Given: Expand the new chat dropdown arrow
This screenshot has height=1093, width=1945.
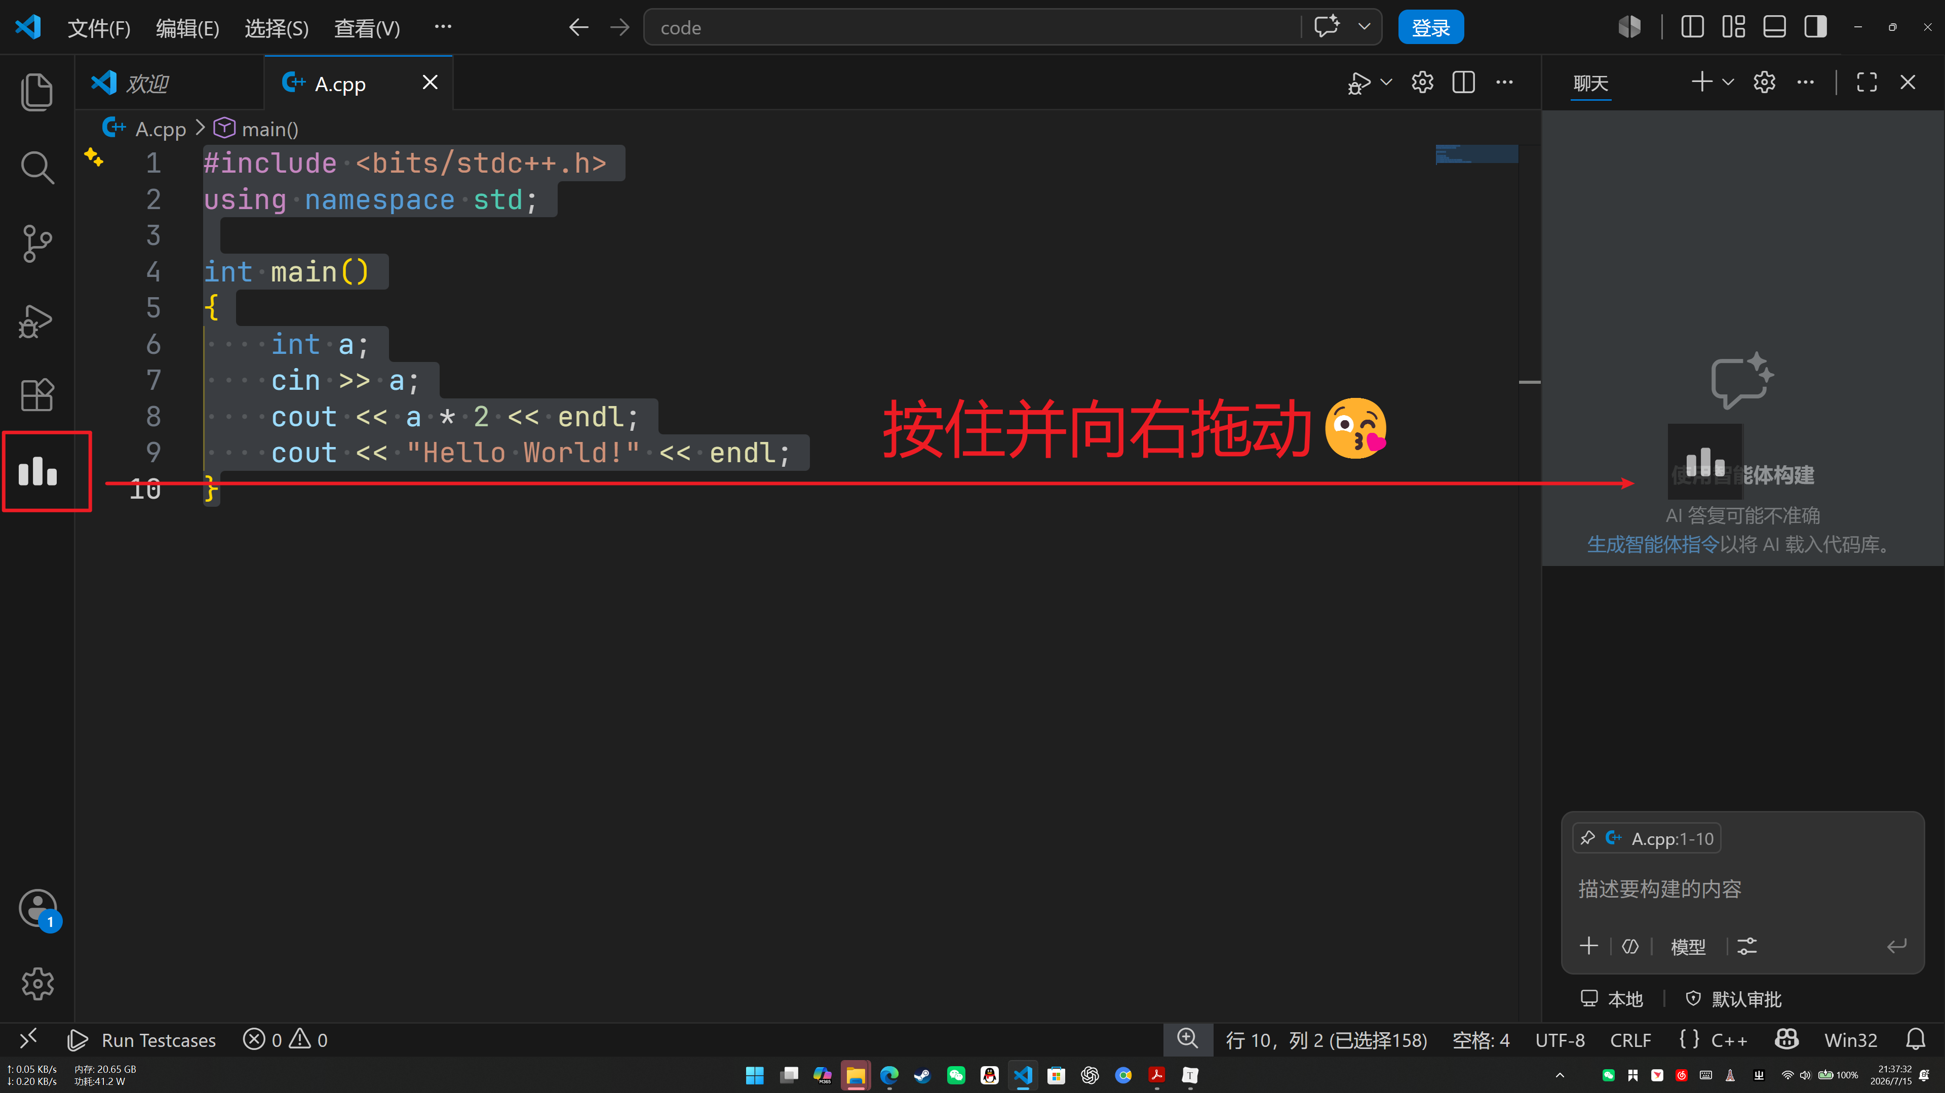Looking at the screenshot, I should pyautogui.click(x=1728, y=83).
